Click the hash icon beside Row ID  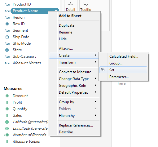7,24
